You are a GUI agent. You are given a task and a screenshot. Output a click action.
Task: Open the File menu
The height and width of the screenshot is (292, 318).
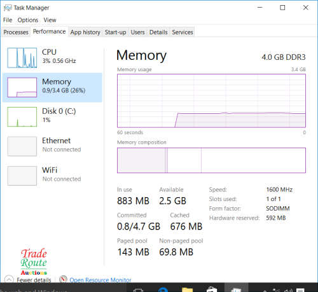click(x=8, y=20)
